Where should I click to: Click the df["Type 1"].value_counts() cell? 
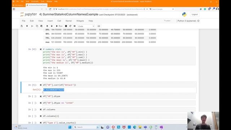point(115,123)
